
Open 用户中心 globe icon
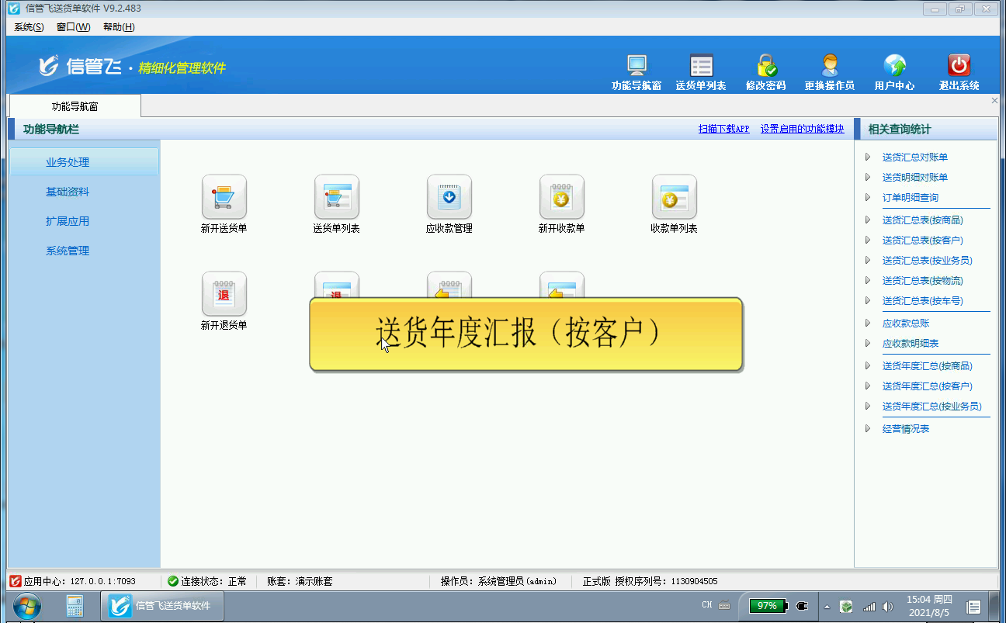(x=894, y=67)
